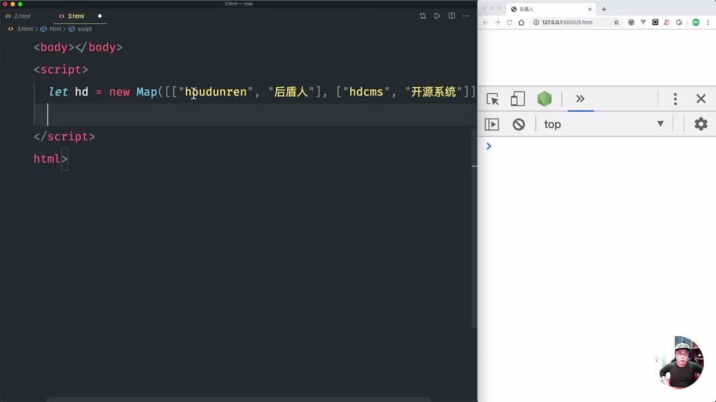716x402 pixels.
Task: Open the Chrome three-dot menu
Action: pyautogui.click(x=708, y=22)
